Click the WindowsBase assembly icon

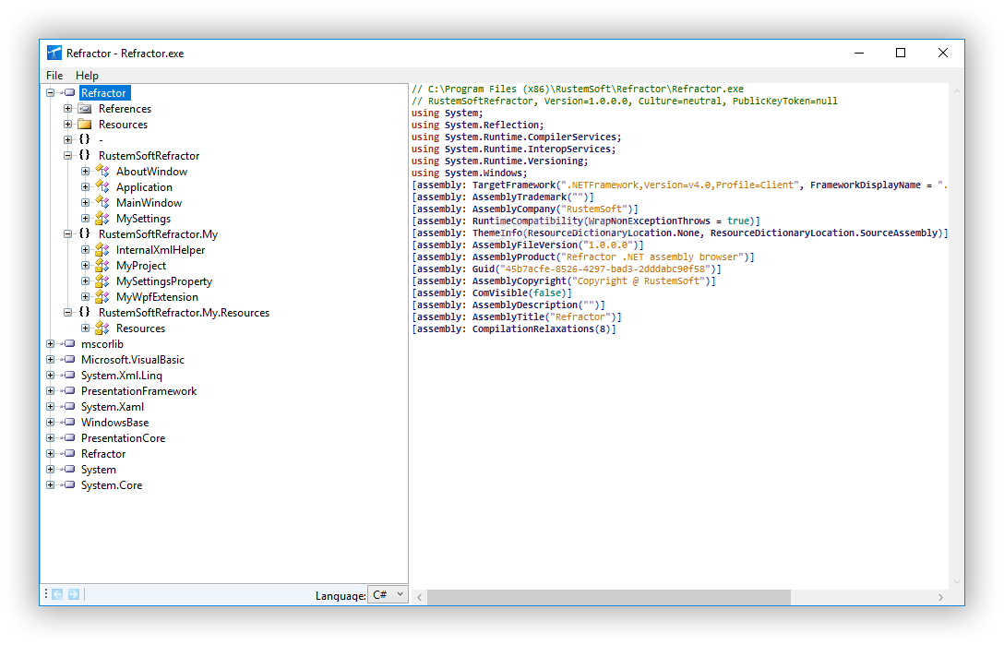(x=68, y=422)
